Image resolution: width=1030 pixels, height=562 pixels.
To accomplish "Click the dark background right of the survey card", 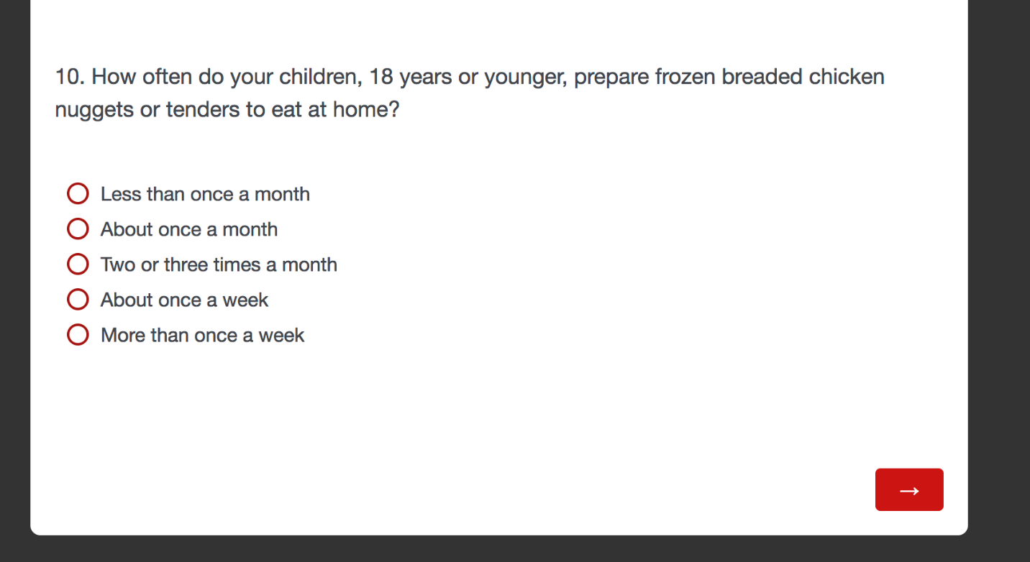I will (999, 280).
